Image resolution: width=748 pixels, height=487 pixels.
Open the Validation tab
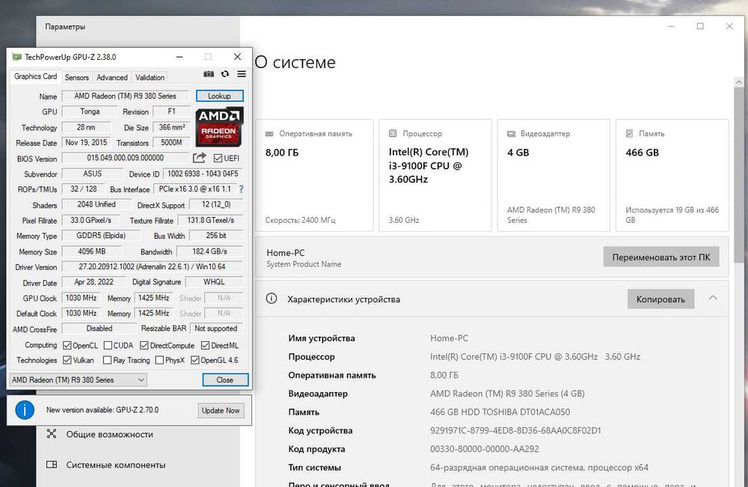pyautogui.click(x=150, y=77)
